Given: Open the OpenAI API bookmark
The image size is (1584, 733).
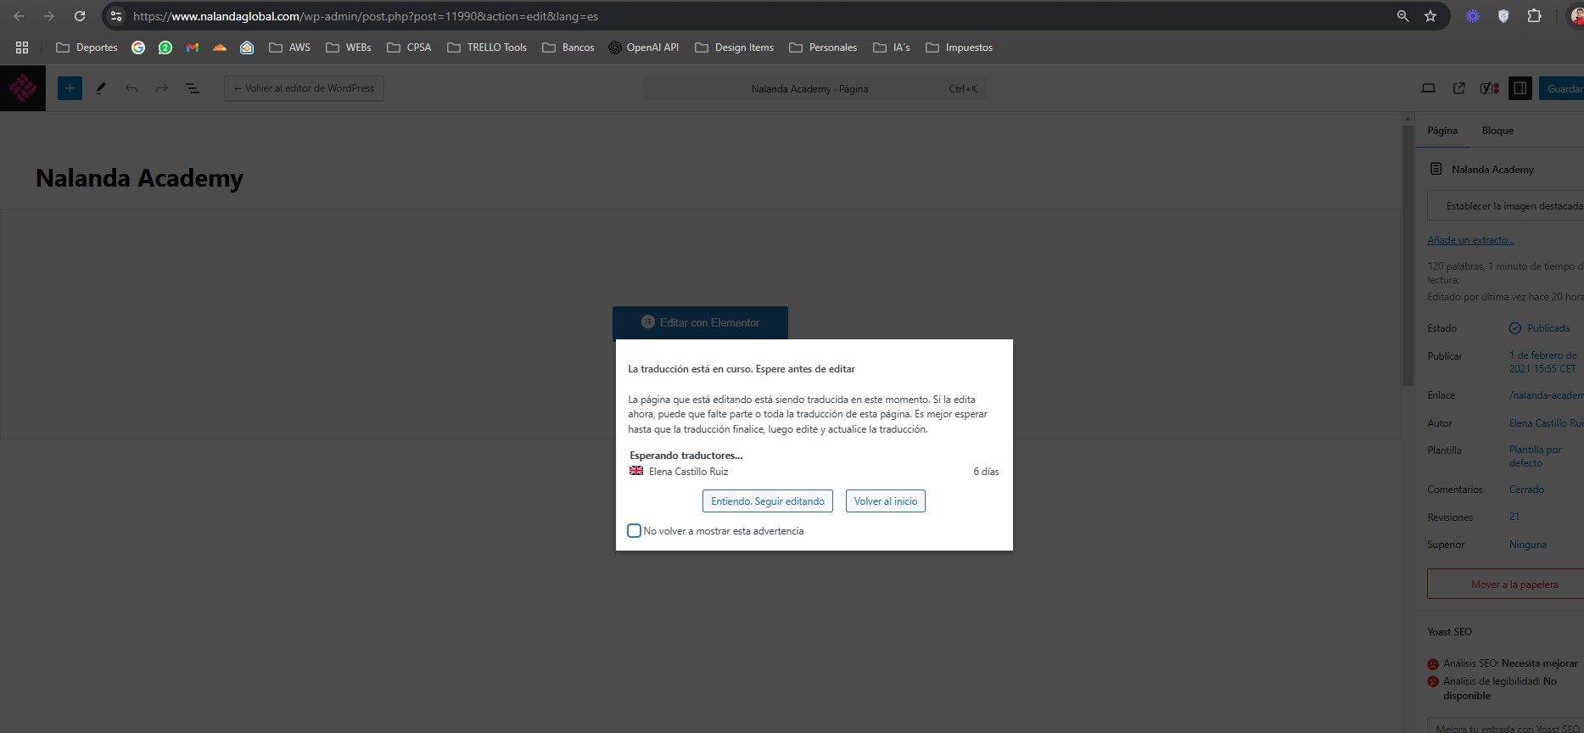Looking at the screenshot, I should click(x=644, y=48).
